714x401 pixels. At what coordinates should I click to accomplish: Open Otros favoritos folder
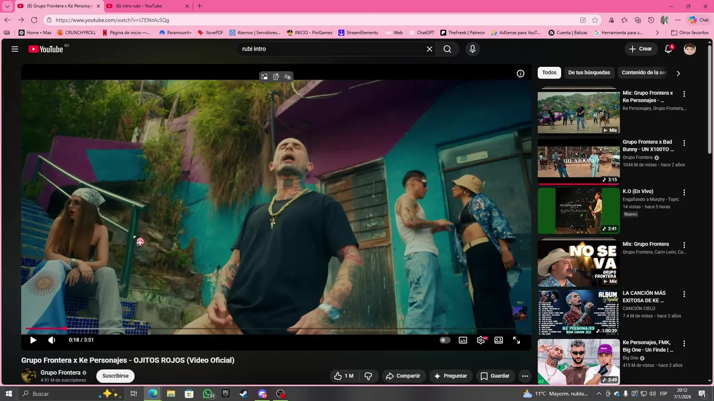689,33
